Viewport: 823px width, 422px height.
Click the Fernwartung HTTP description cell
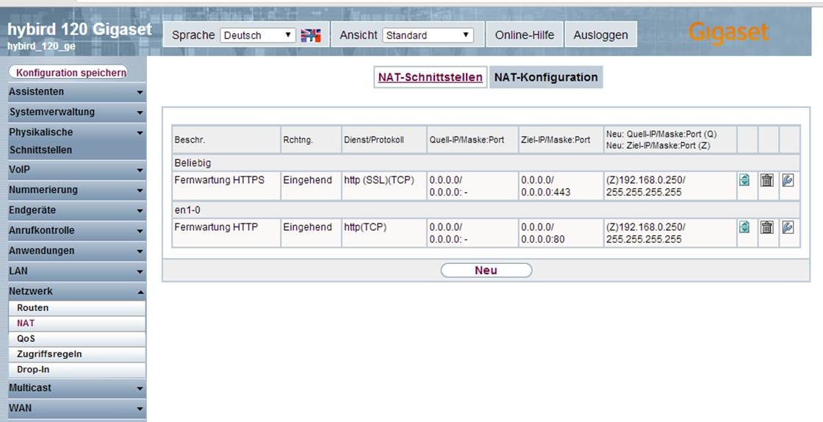[226, 233]
